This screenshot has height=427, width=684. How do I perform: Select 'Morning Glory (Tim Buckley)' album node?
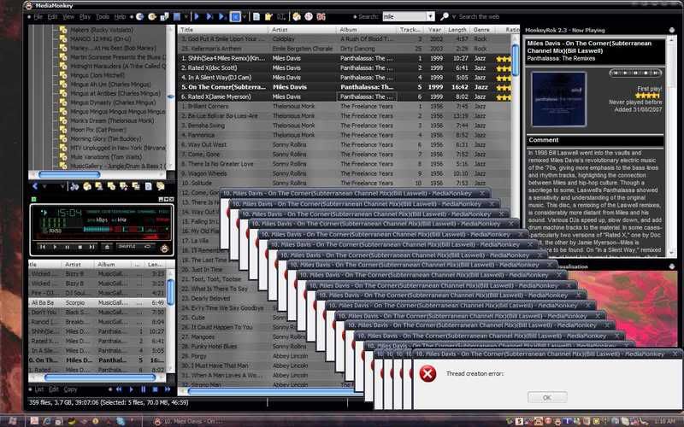coord(106,139)
